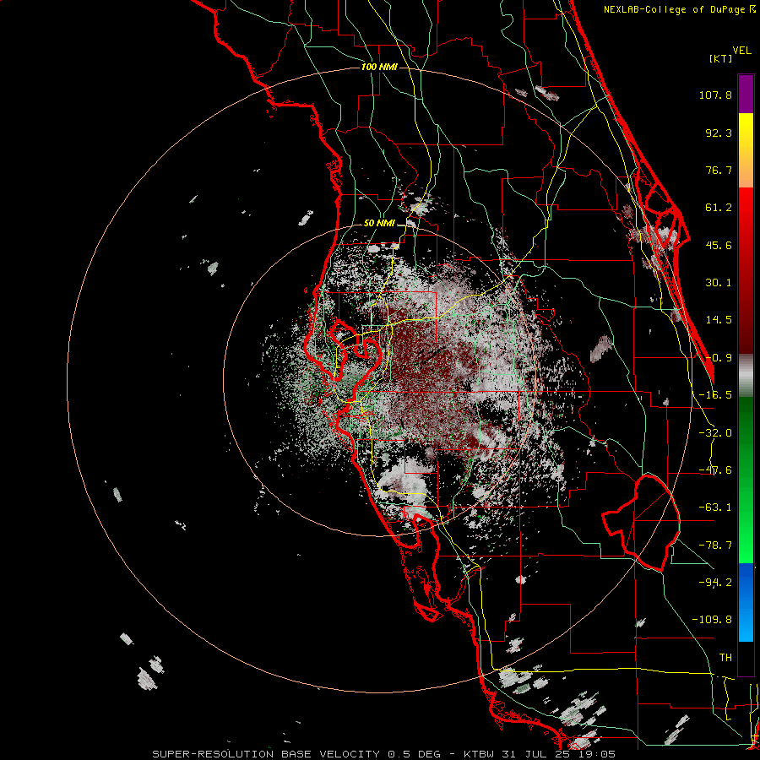This screenshot has height=760, width=760.
Task: Click the NEXLAB-College of DuPage label
Action: [x=679, y=9]
